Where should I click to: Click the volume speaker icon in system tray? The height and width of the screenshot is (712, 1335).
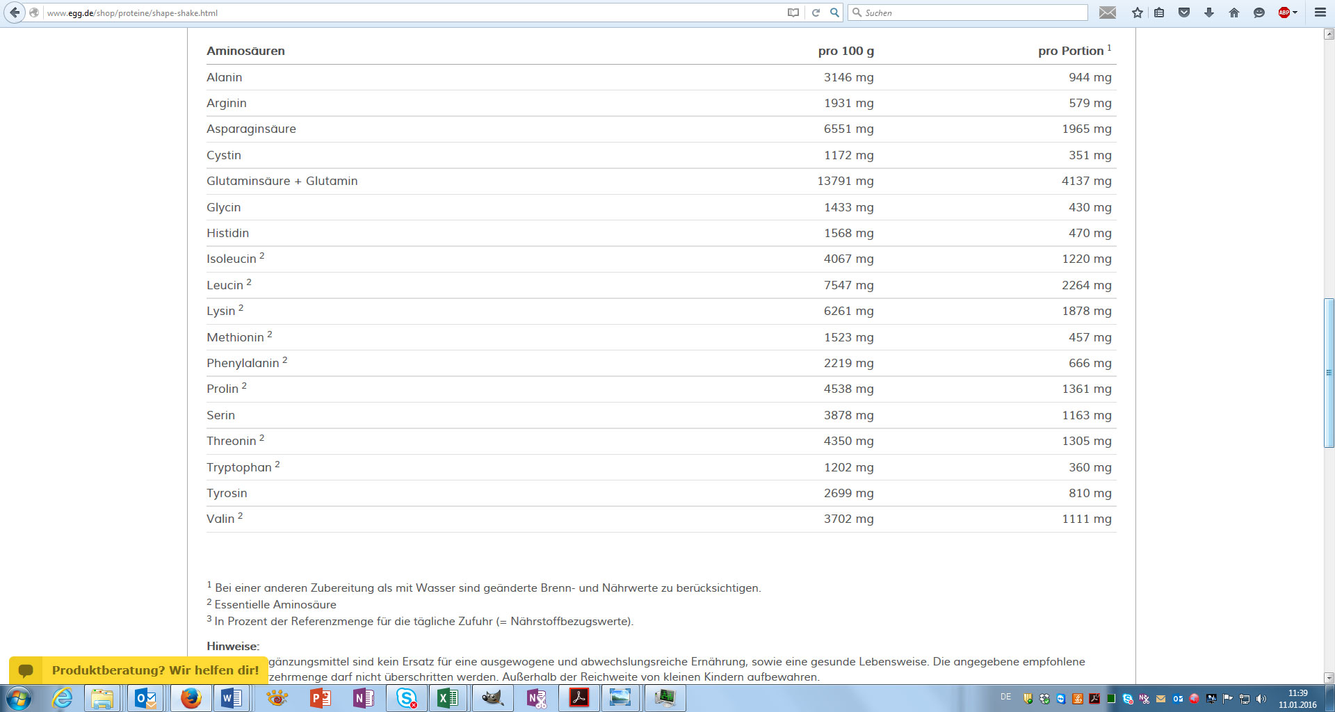[x=1261, y=699]
